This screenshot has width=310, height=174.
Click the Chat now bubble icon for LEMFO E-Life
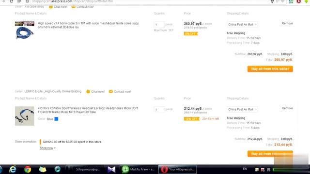coord(88,91)
